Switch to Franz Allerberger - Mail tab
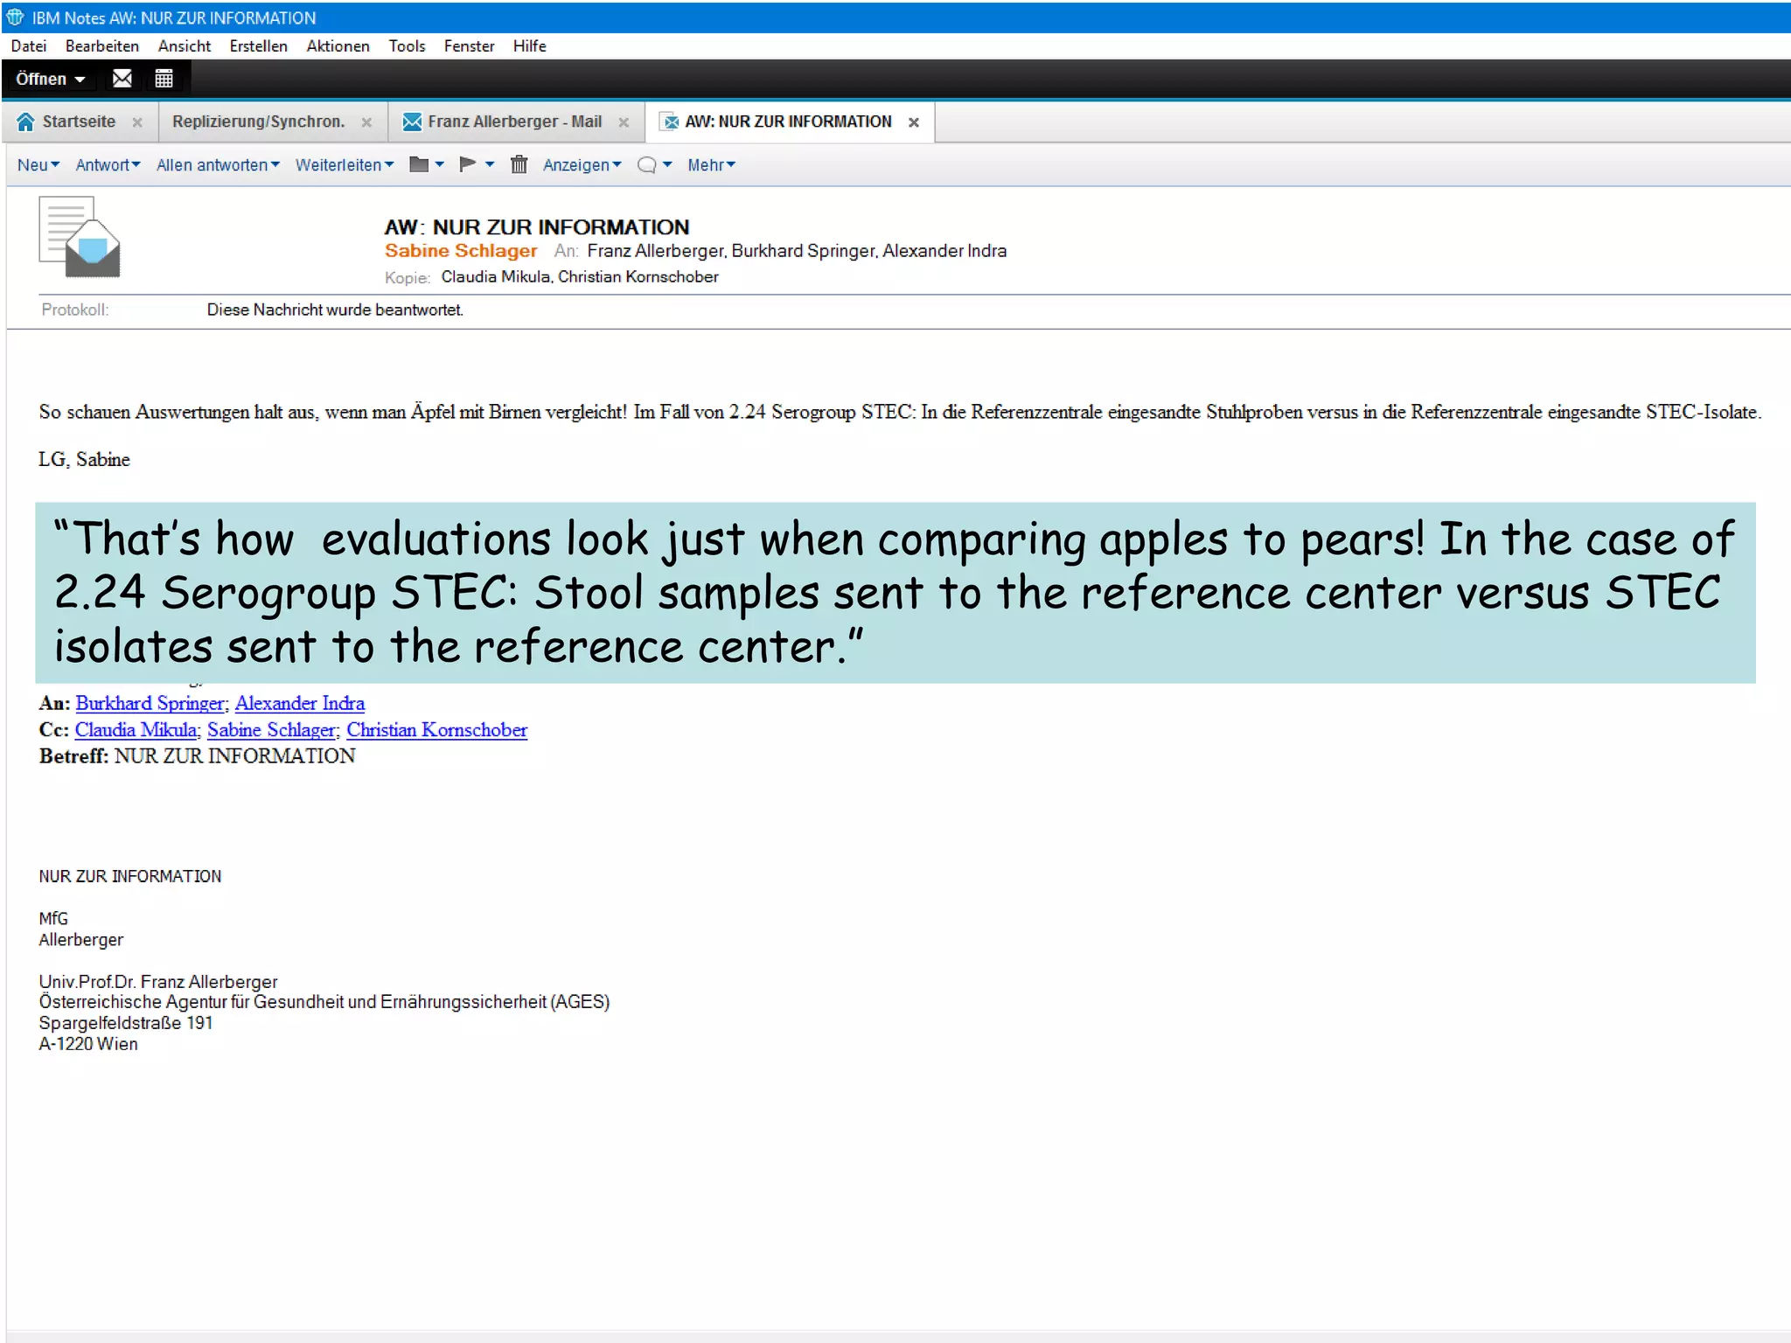The width and height of the screenshot is (1791, 1343). [x=513, y=122]
